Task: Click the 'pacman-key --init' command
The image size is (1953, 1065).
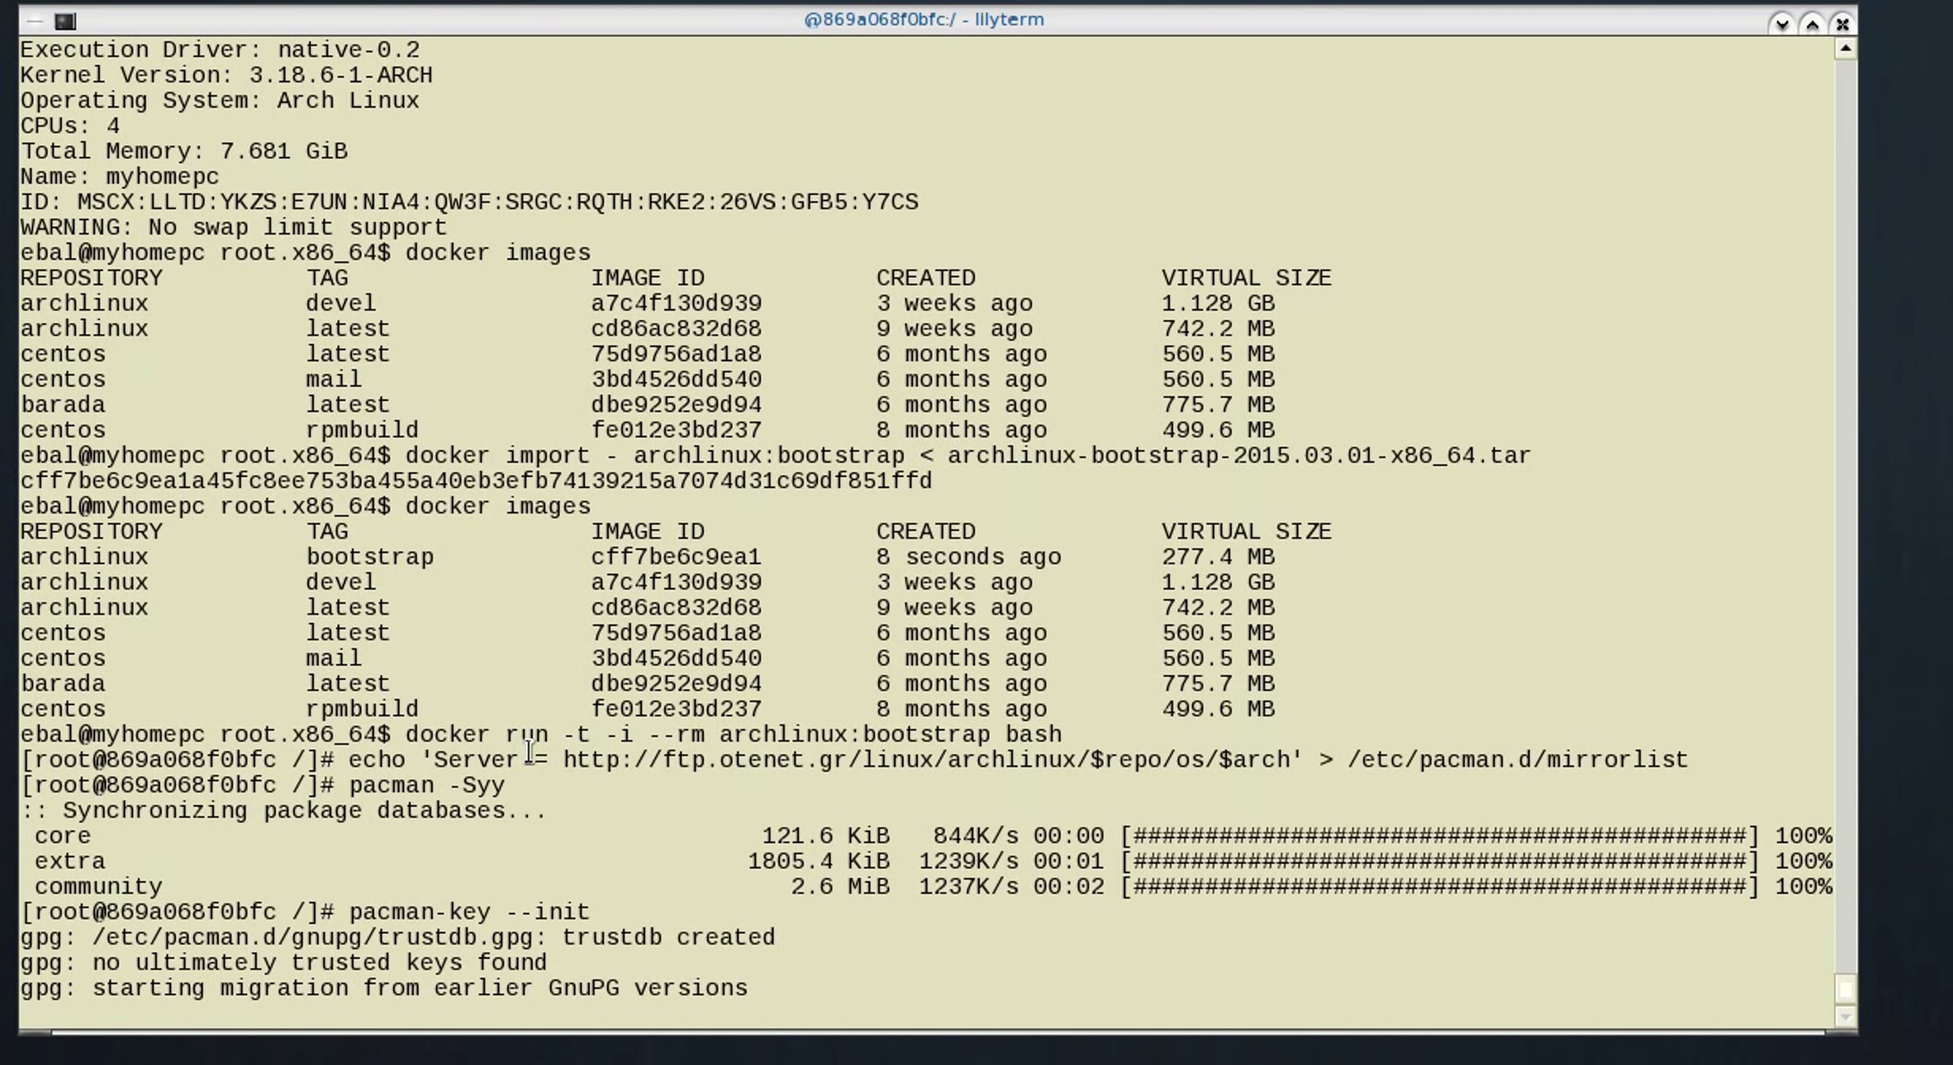Action: click(469, 912)
